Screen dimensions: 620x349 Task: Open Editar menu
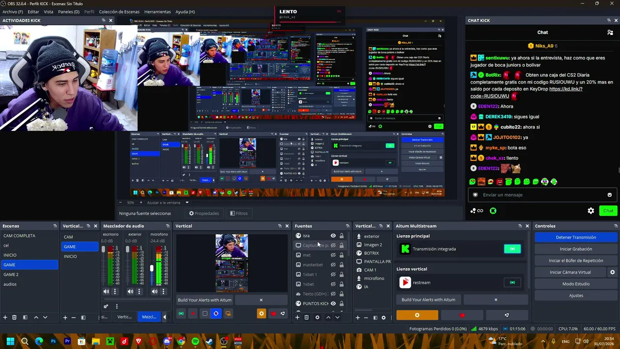pyautogui.click(x=33, y=12)
